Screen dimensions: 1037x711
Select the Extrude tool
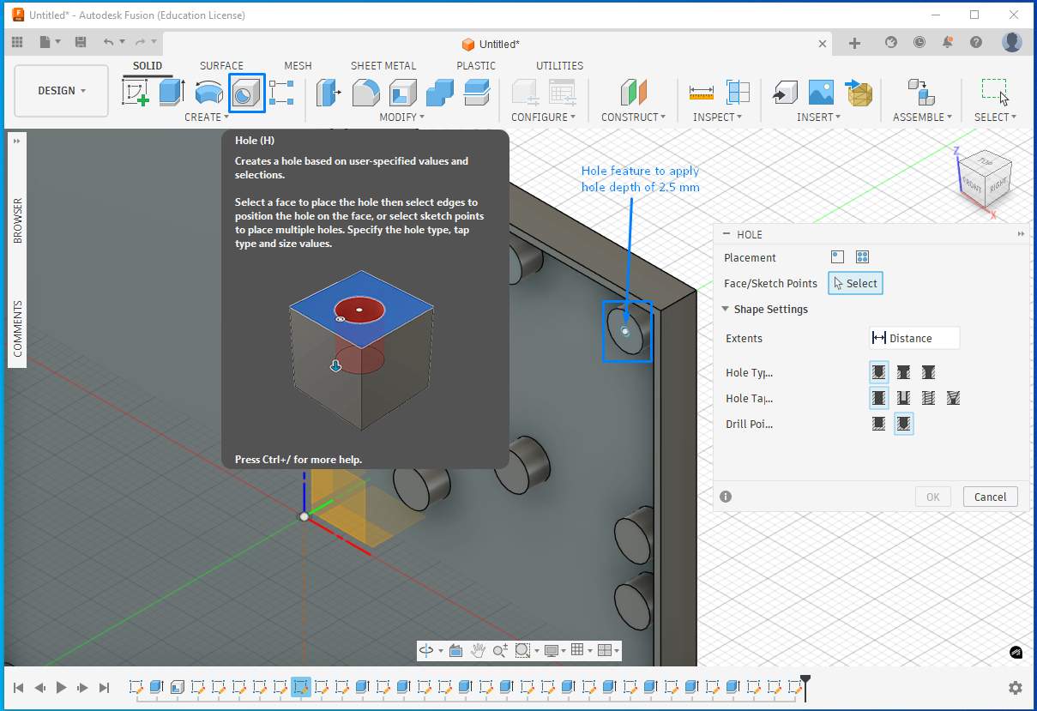(x=172, y=92)
